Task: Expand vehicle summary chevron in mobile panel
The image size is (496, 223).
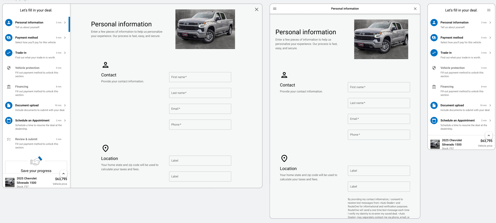Action: point(489,135)
